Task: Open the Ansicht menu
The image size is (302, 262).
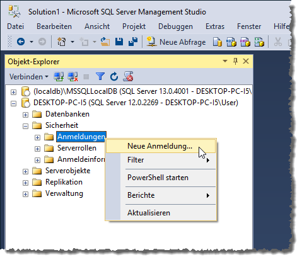Action: point(97,26)
